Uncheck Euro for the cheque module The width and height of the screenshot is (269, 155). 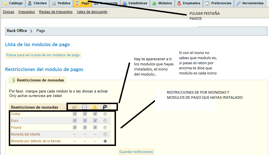point(75,121)
